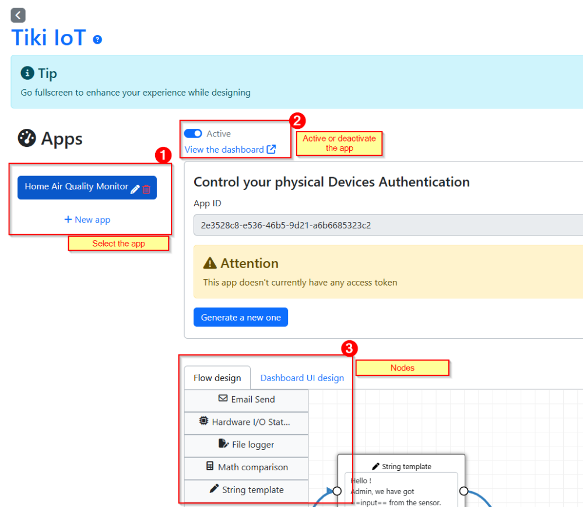Open the Dashboard UI design tab
Viewport: 583px width, 507px height.
coord(302,378)
